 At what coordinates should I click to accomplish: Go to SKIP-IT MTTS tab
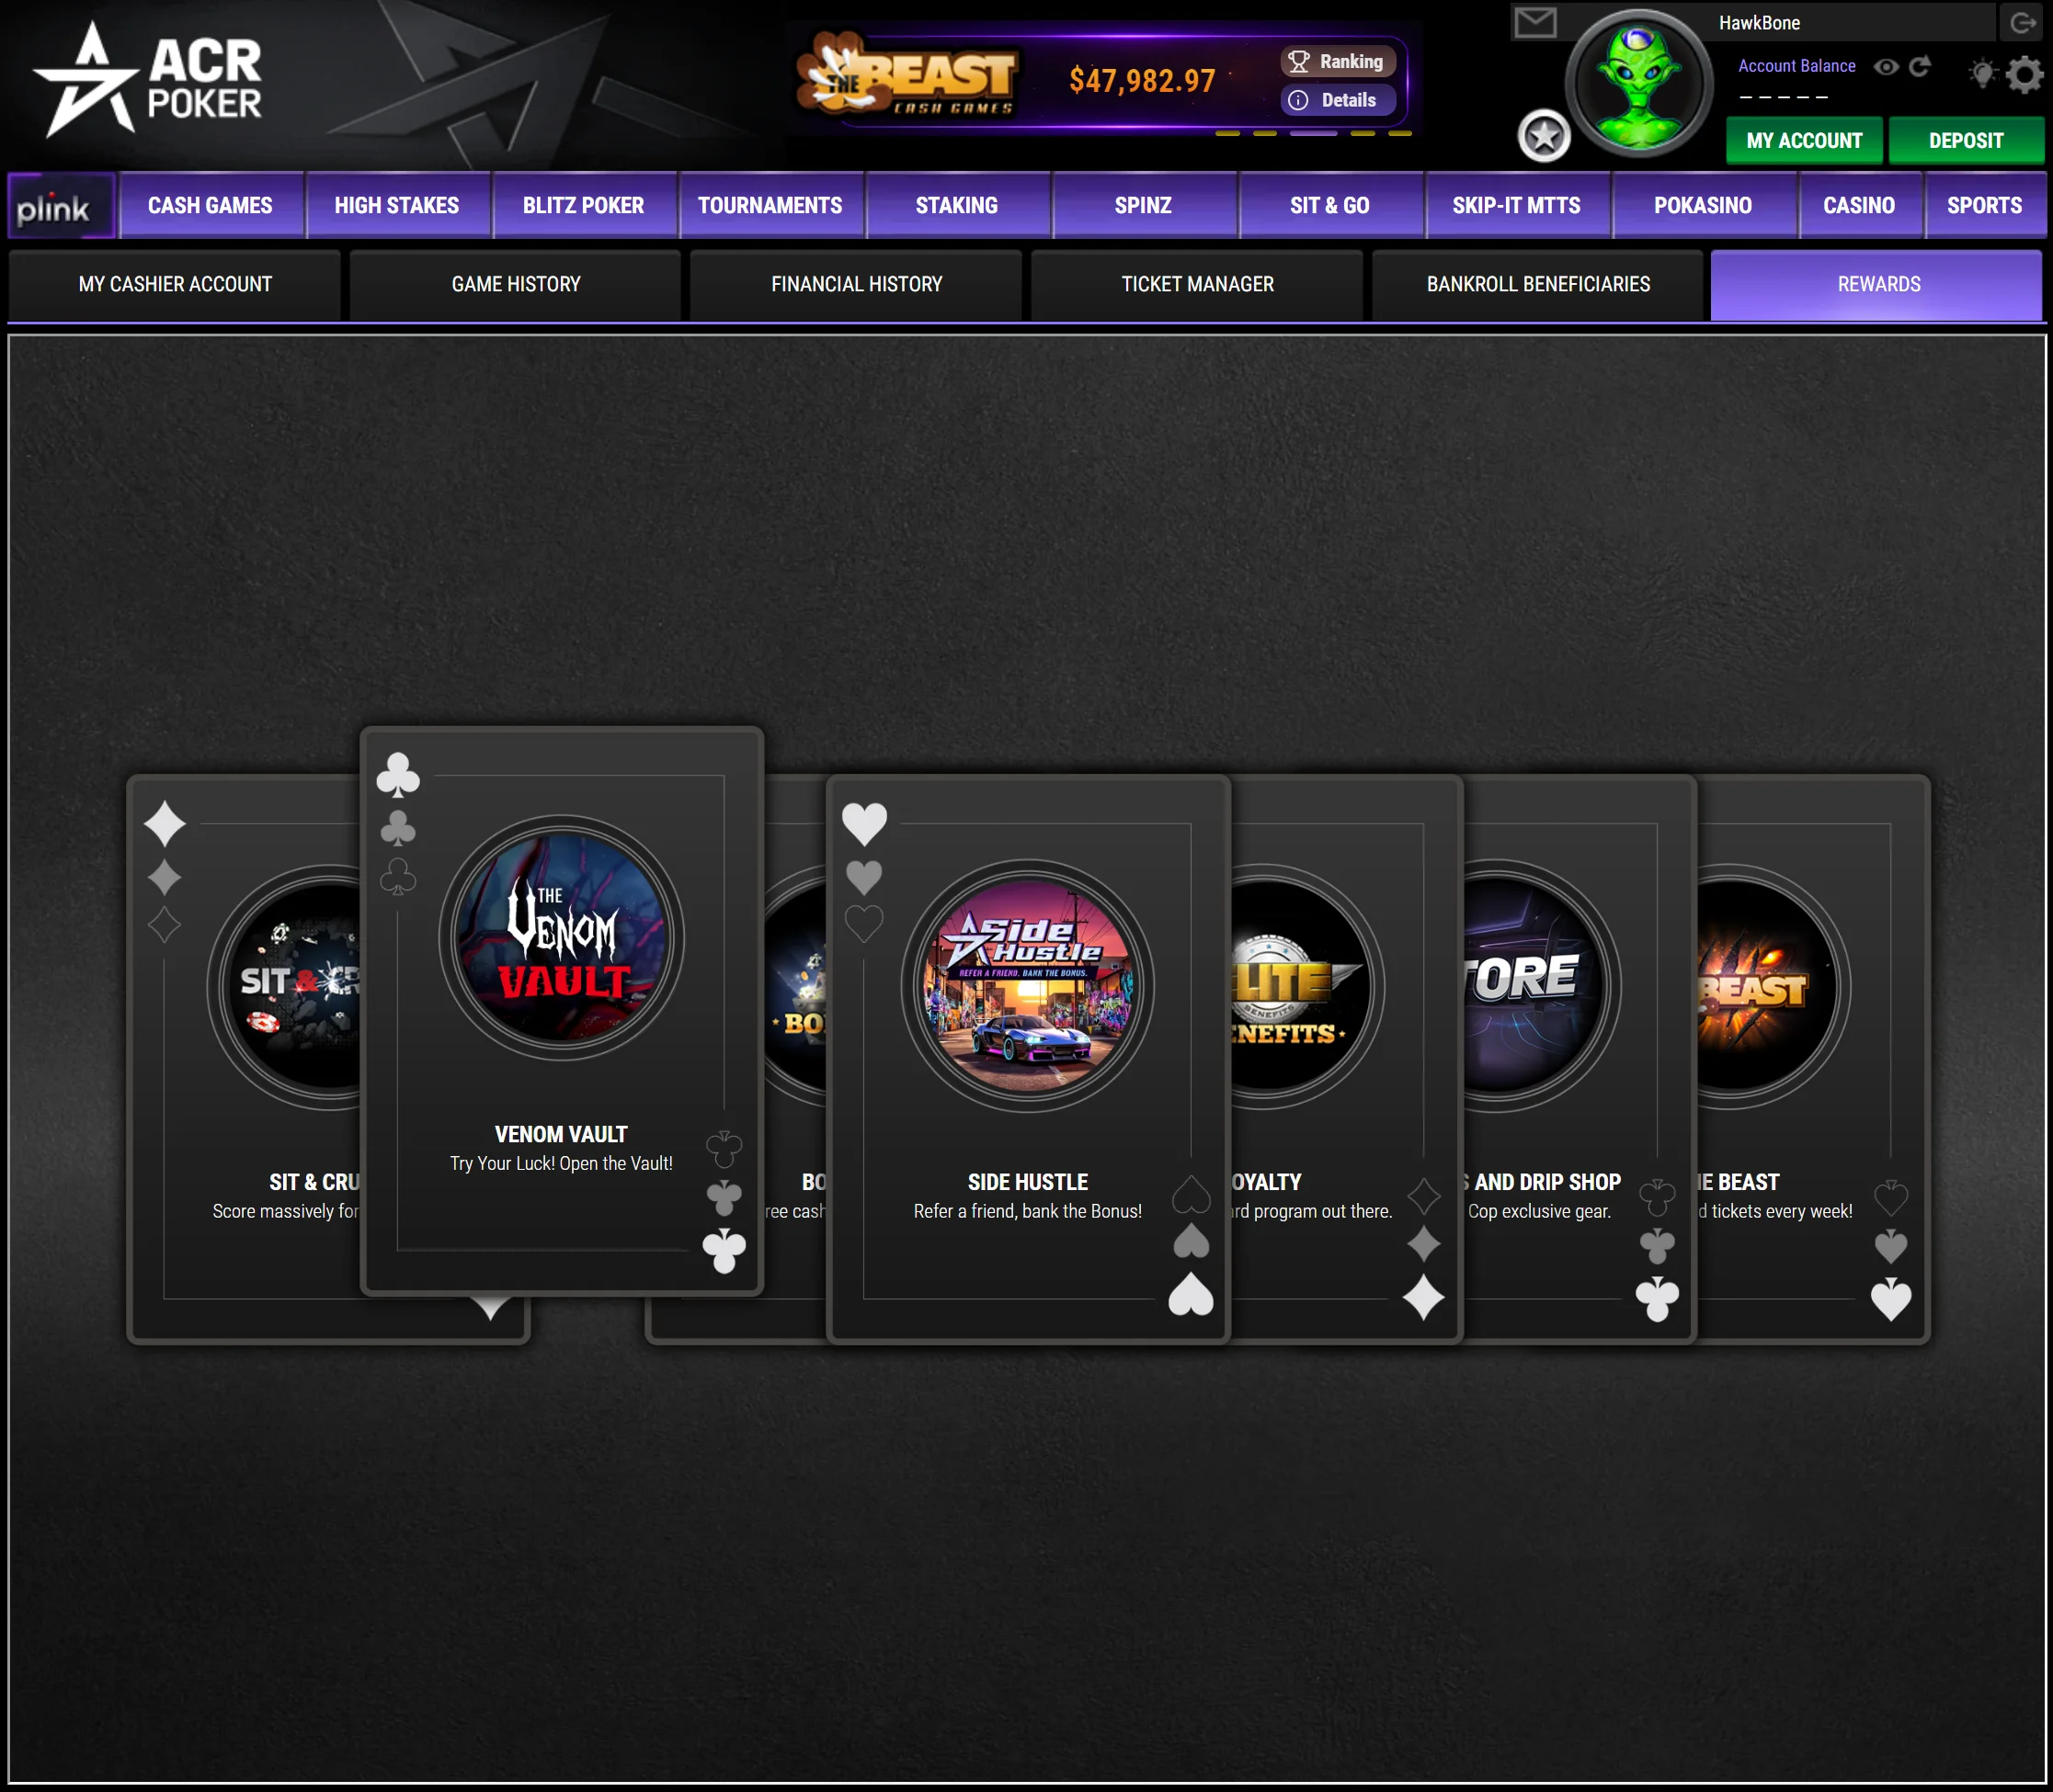tap(1517, 206)
